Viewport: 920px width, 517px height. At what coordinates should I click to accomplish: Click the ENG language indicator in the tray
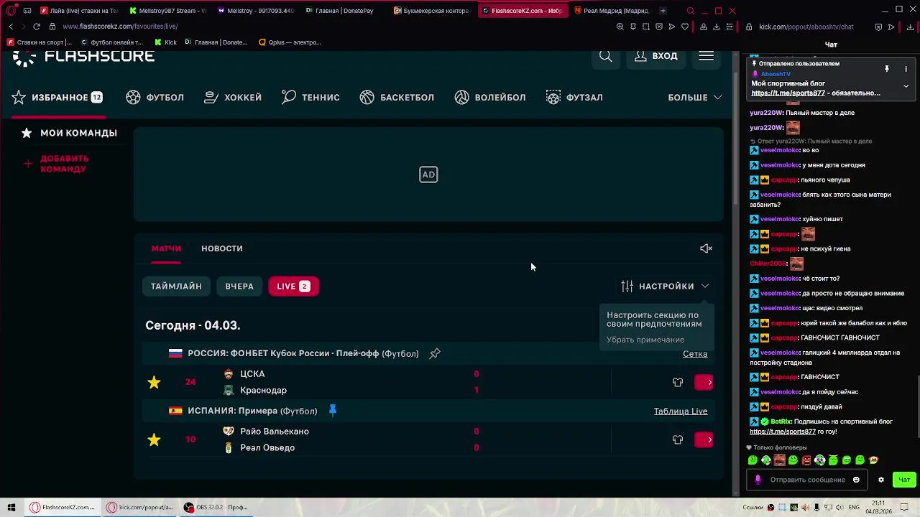click(x=854, y=507)
